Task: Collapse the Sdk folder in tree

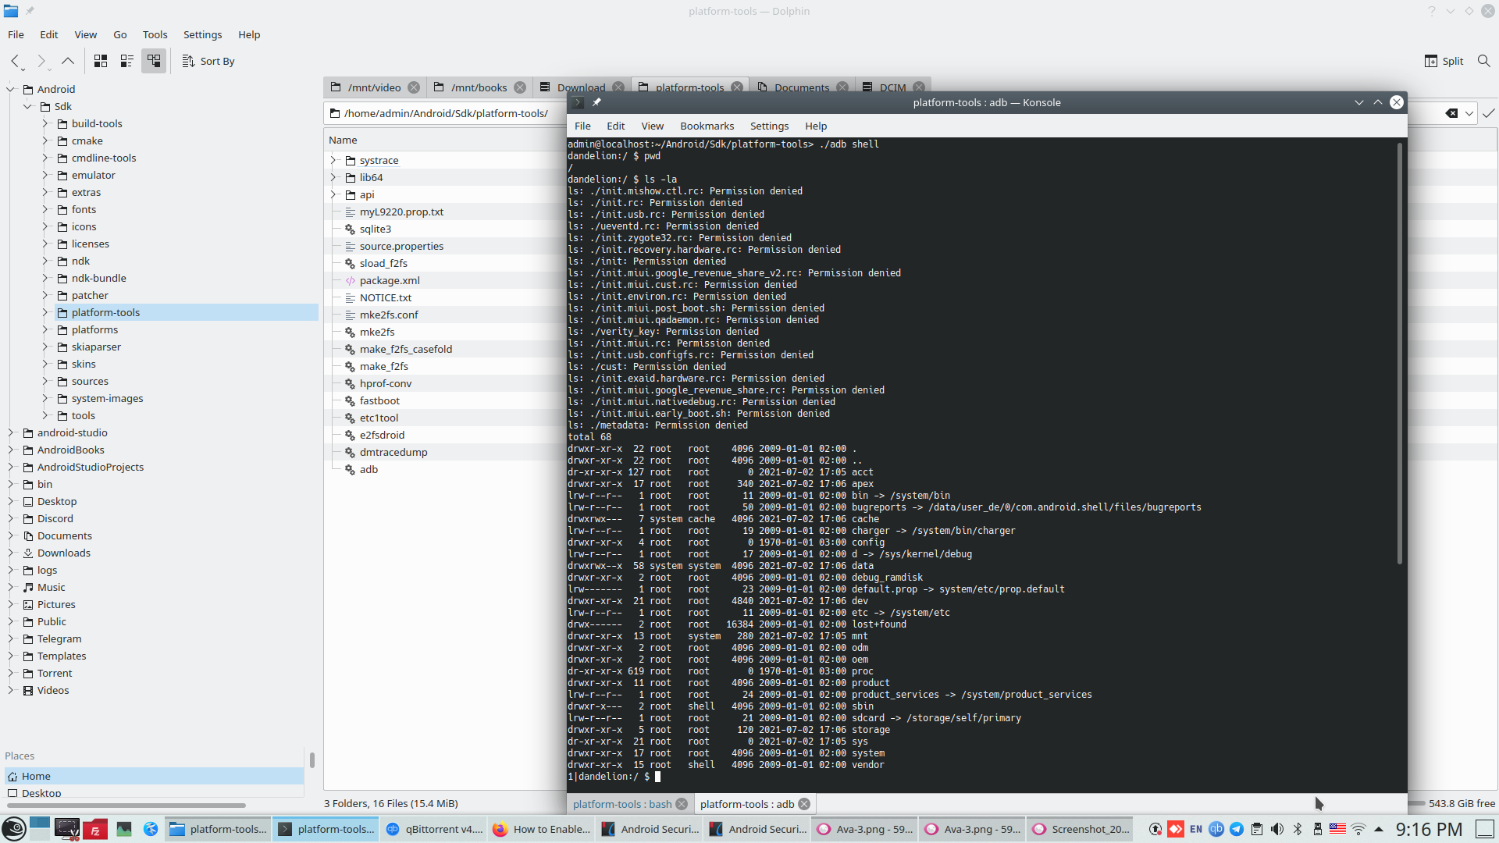Action: coord(27,106)
